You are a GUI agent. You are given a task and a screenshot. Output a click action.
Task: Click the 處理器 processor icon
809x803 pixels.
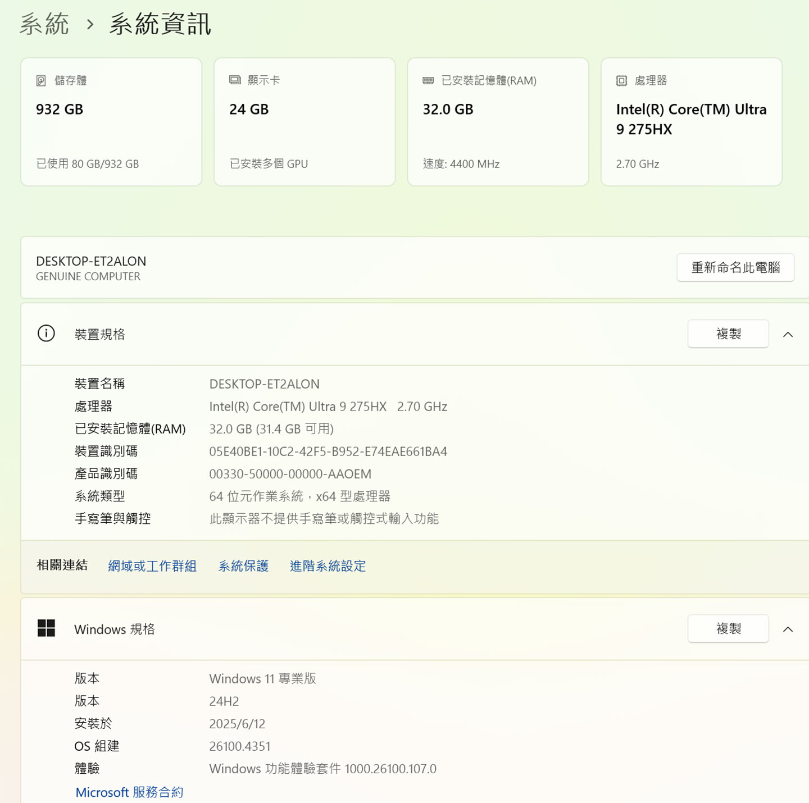(x=621, y=80)
